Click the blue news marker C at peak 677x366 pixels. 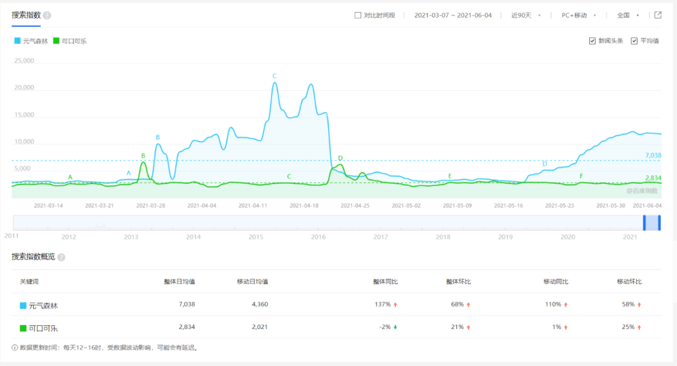tap(274, 76)
